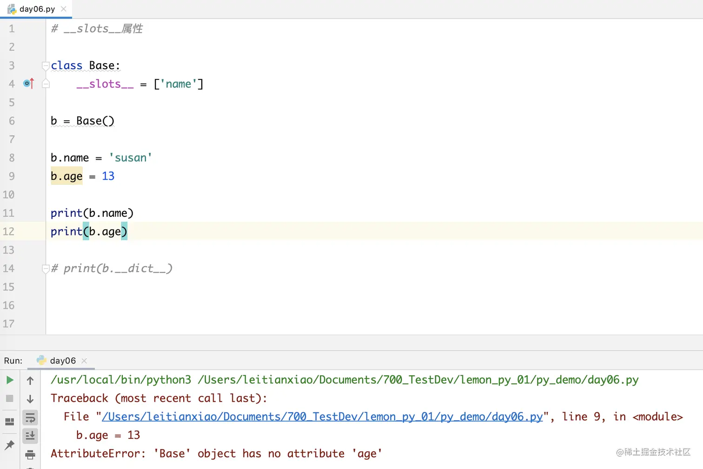Click the print console output icon
Screen dimensions: 703x469
(x=30, y=454)
